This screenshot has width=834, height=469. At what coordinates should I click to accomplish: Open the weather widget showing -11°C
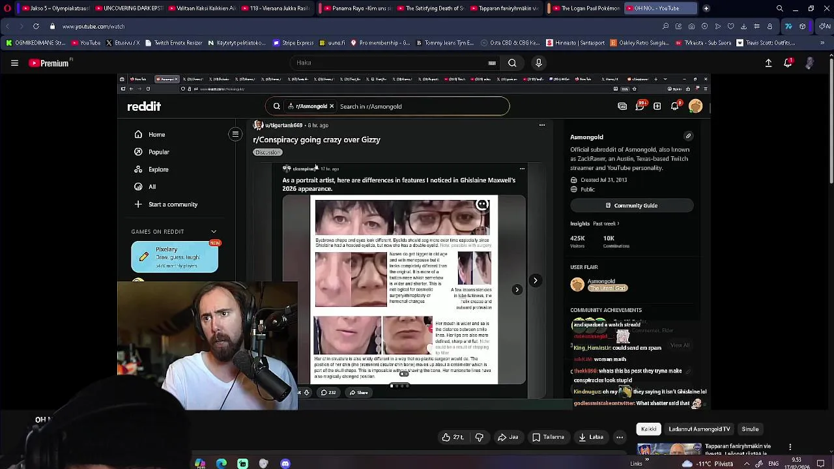tap(708, 464)
